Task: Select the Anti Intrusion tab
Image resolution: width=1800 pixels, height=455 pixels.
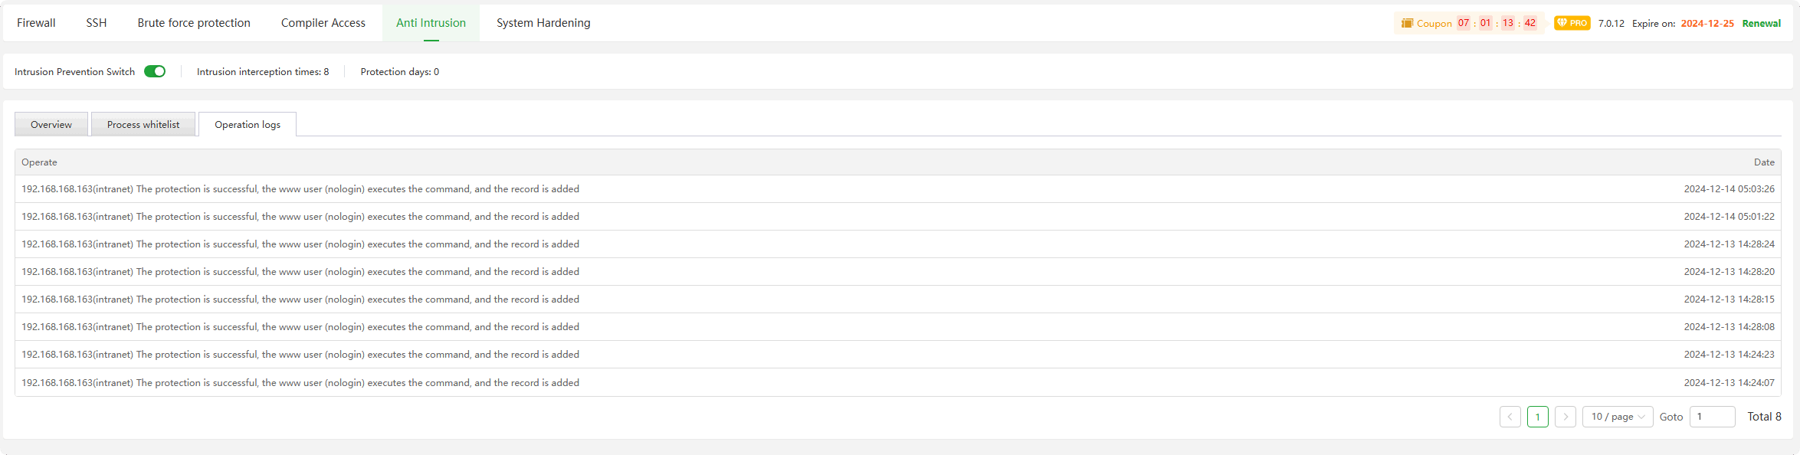Action: pyautogui.click(x=431, y=23)
